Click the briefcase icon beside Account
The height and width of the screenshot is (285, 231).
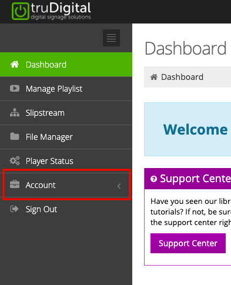click(15, 185)
